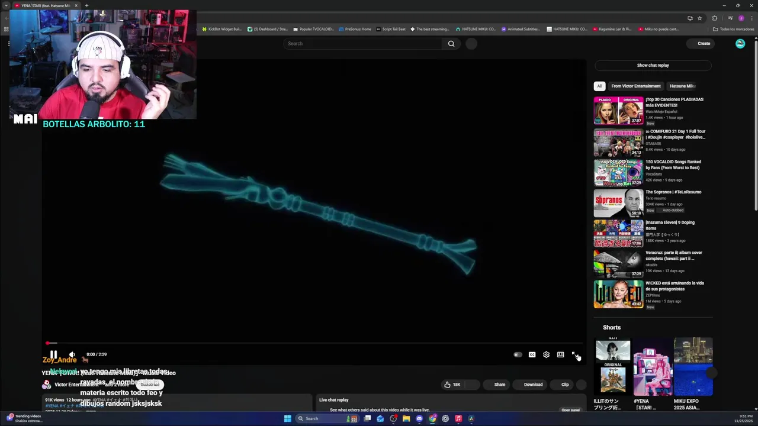Image resolution: width=758 pixels, height=426 pixels.
Task: Close the YENA STAR browser tab
Action: (76, 5)
